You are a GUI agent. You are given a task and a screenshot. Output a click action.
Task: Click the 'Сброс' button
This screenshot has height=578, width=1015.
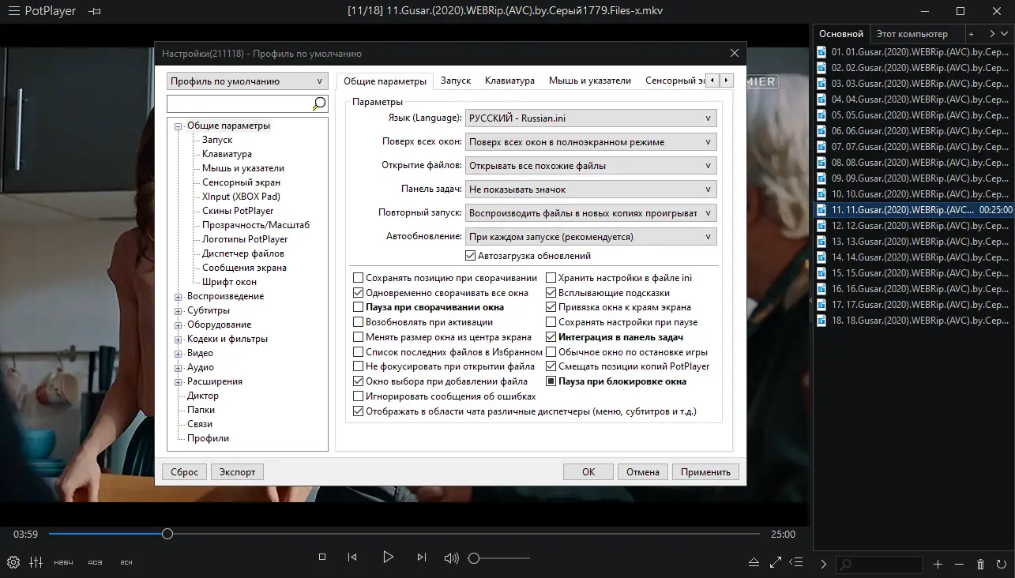click(185, 472)
